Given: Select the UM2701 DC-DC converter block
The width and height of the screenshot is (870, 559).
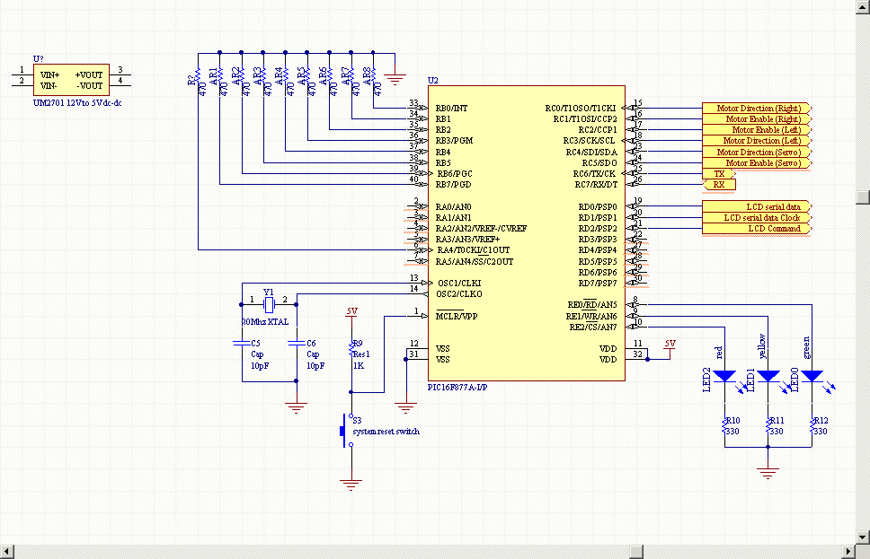Looking at the screenshot, I should coord(71,79).
